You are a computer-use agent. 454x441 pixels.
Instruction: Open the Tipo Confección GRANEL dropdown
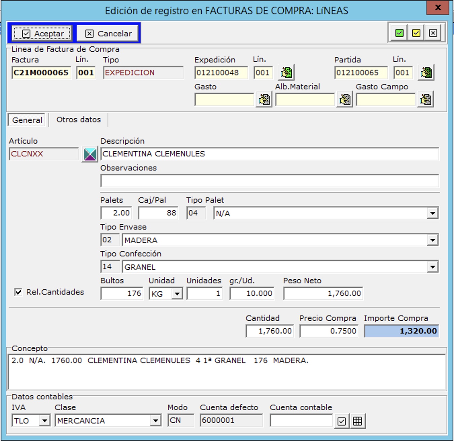(432, 267)
